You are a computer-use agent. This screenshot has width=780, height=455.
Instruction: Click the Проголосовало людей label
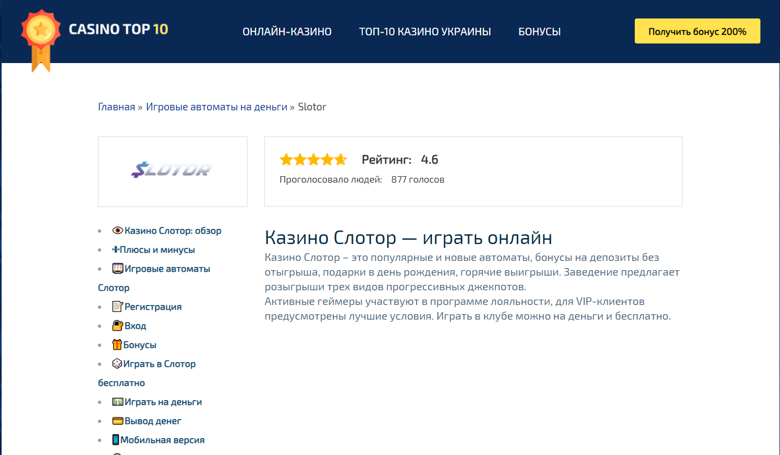coord(331,179)
